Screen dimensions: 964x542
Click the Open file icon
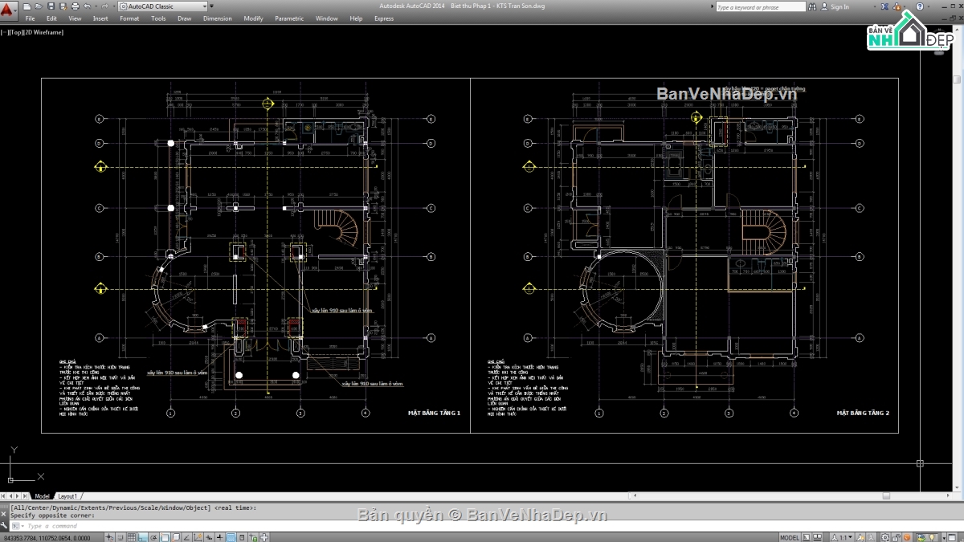pyautogui.click(x=40, y=6)
